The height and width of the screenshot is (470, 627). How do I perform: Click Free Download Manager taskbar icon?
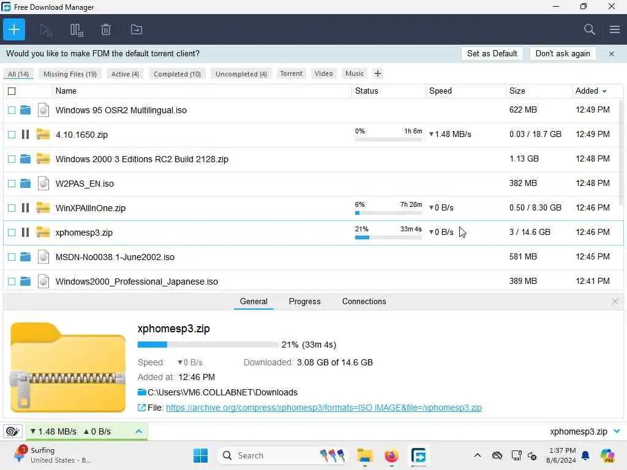tap(419, 455)
